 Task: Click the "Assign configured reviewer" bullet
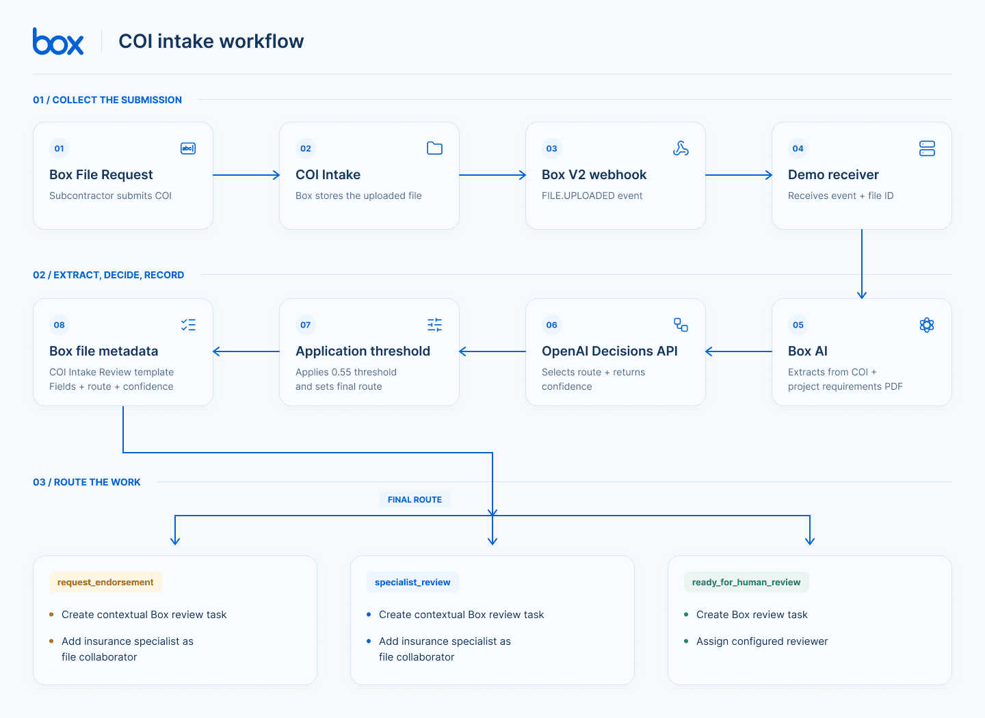tap(762, 641)
